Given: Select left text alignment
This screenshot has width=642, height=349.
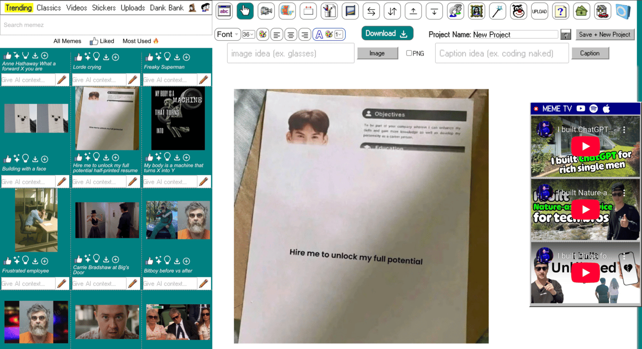Looking at the screenshot, I should [x=277, y=34].
